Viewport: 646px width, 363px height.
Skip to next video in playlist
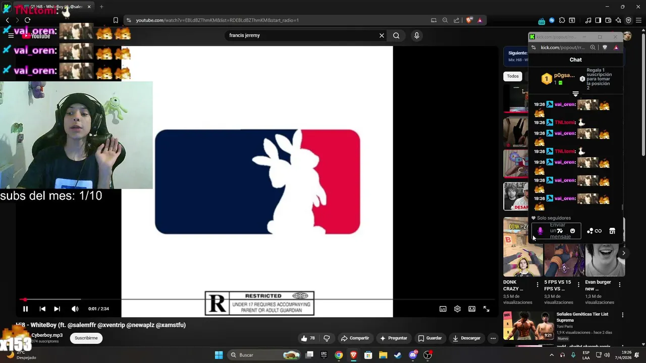click(x=57, y=309)
